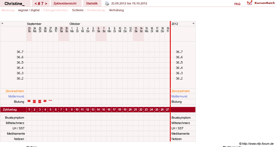
Task: Select cycle day 9 cell
Action: tap(71, 110)
